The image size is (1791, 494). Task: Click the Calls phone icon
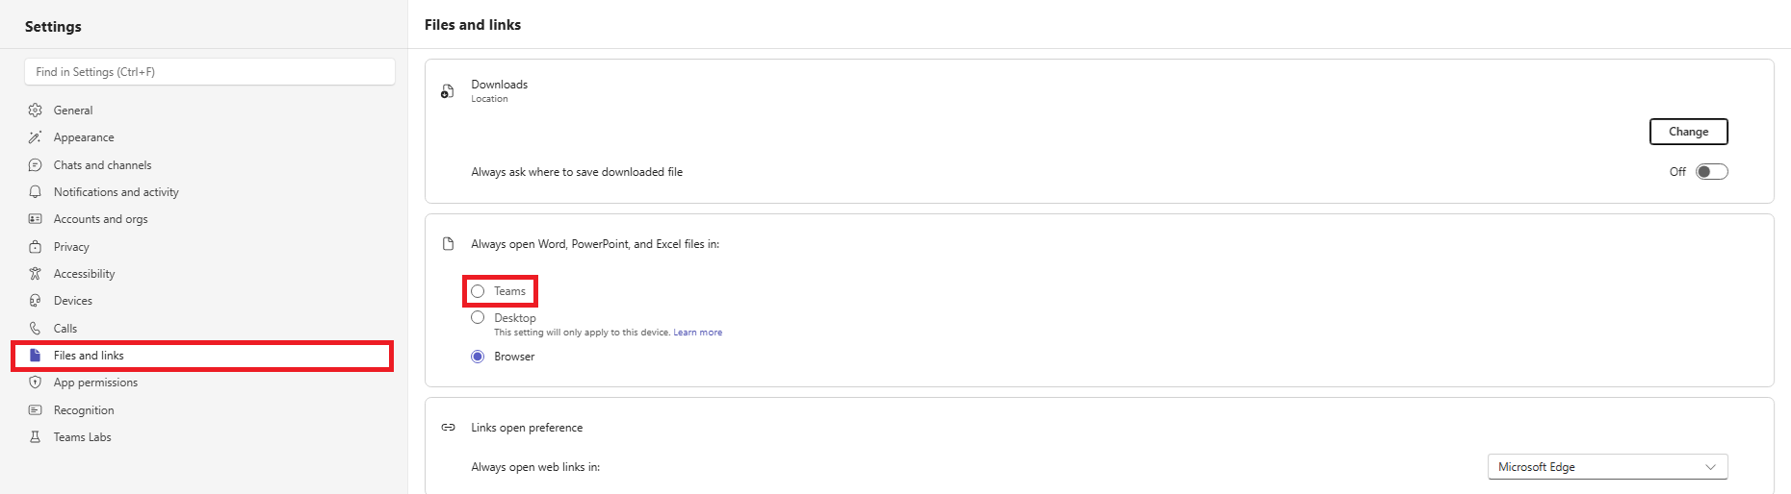[36, 329]
